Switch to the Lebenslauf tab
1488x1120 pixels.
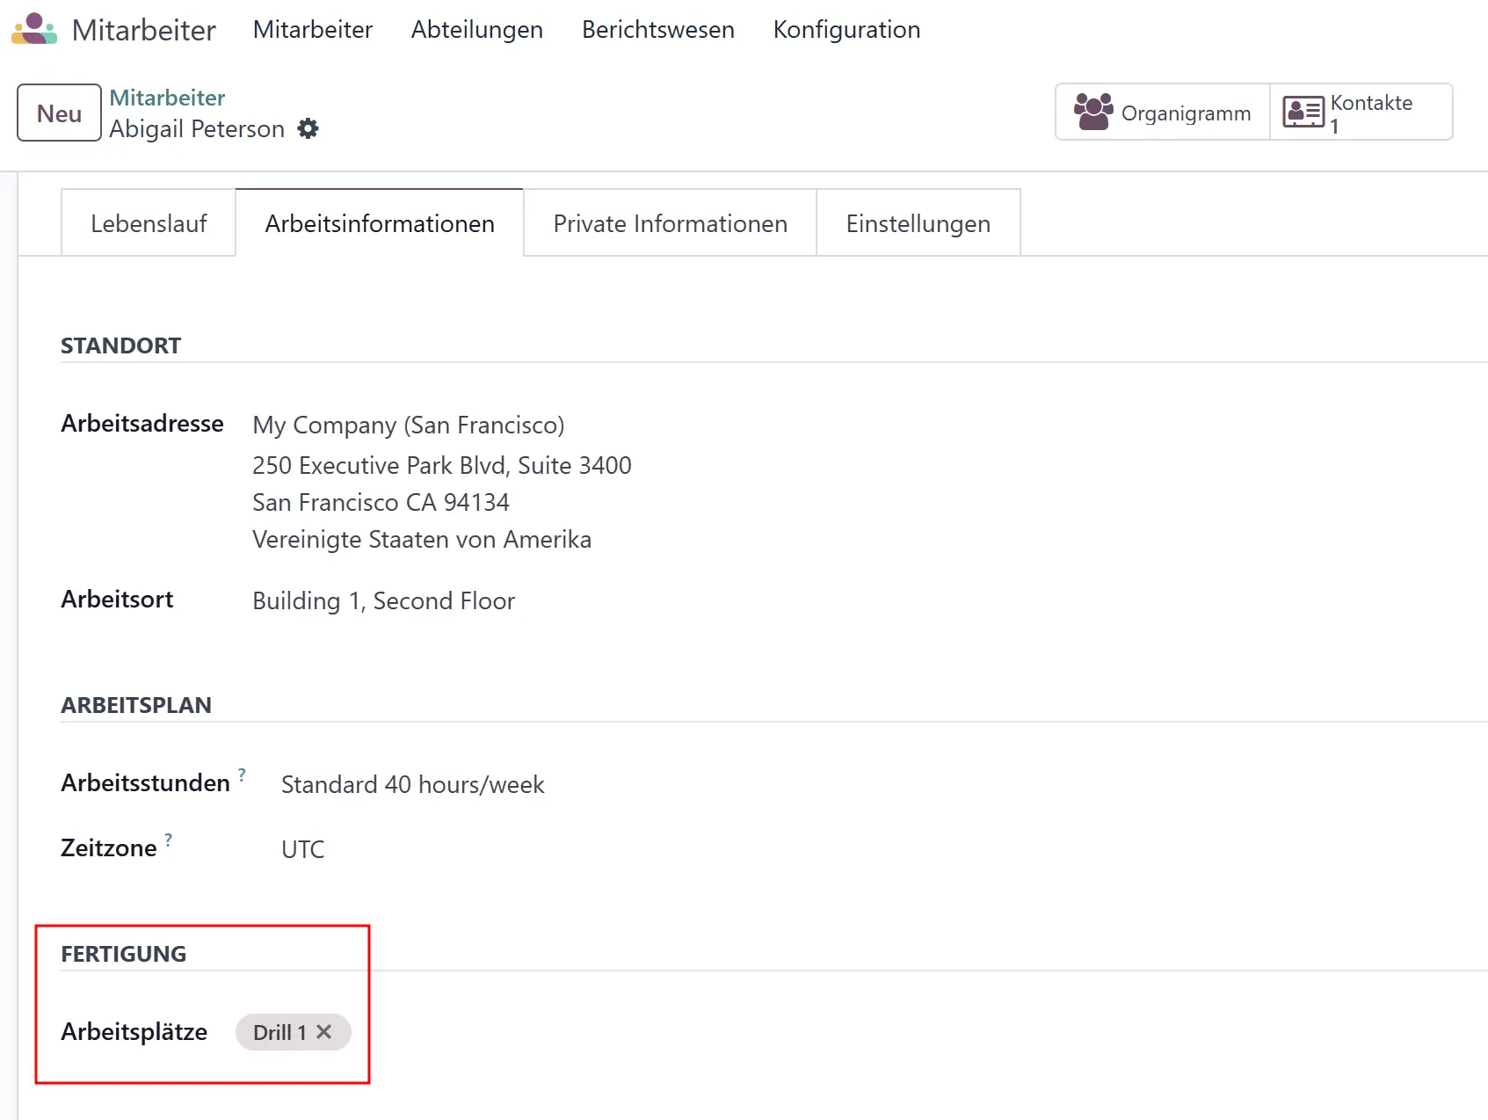149,223
